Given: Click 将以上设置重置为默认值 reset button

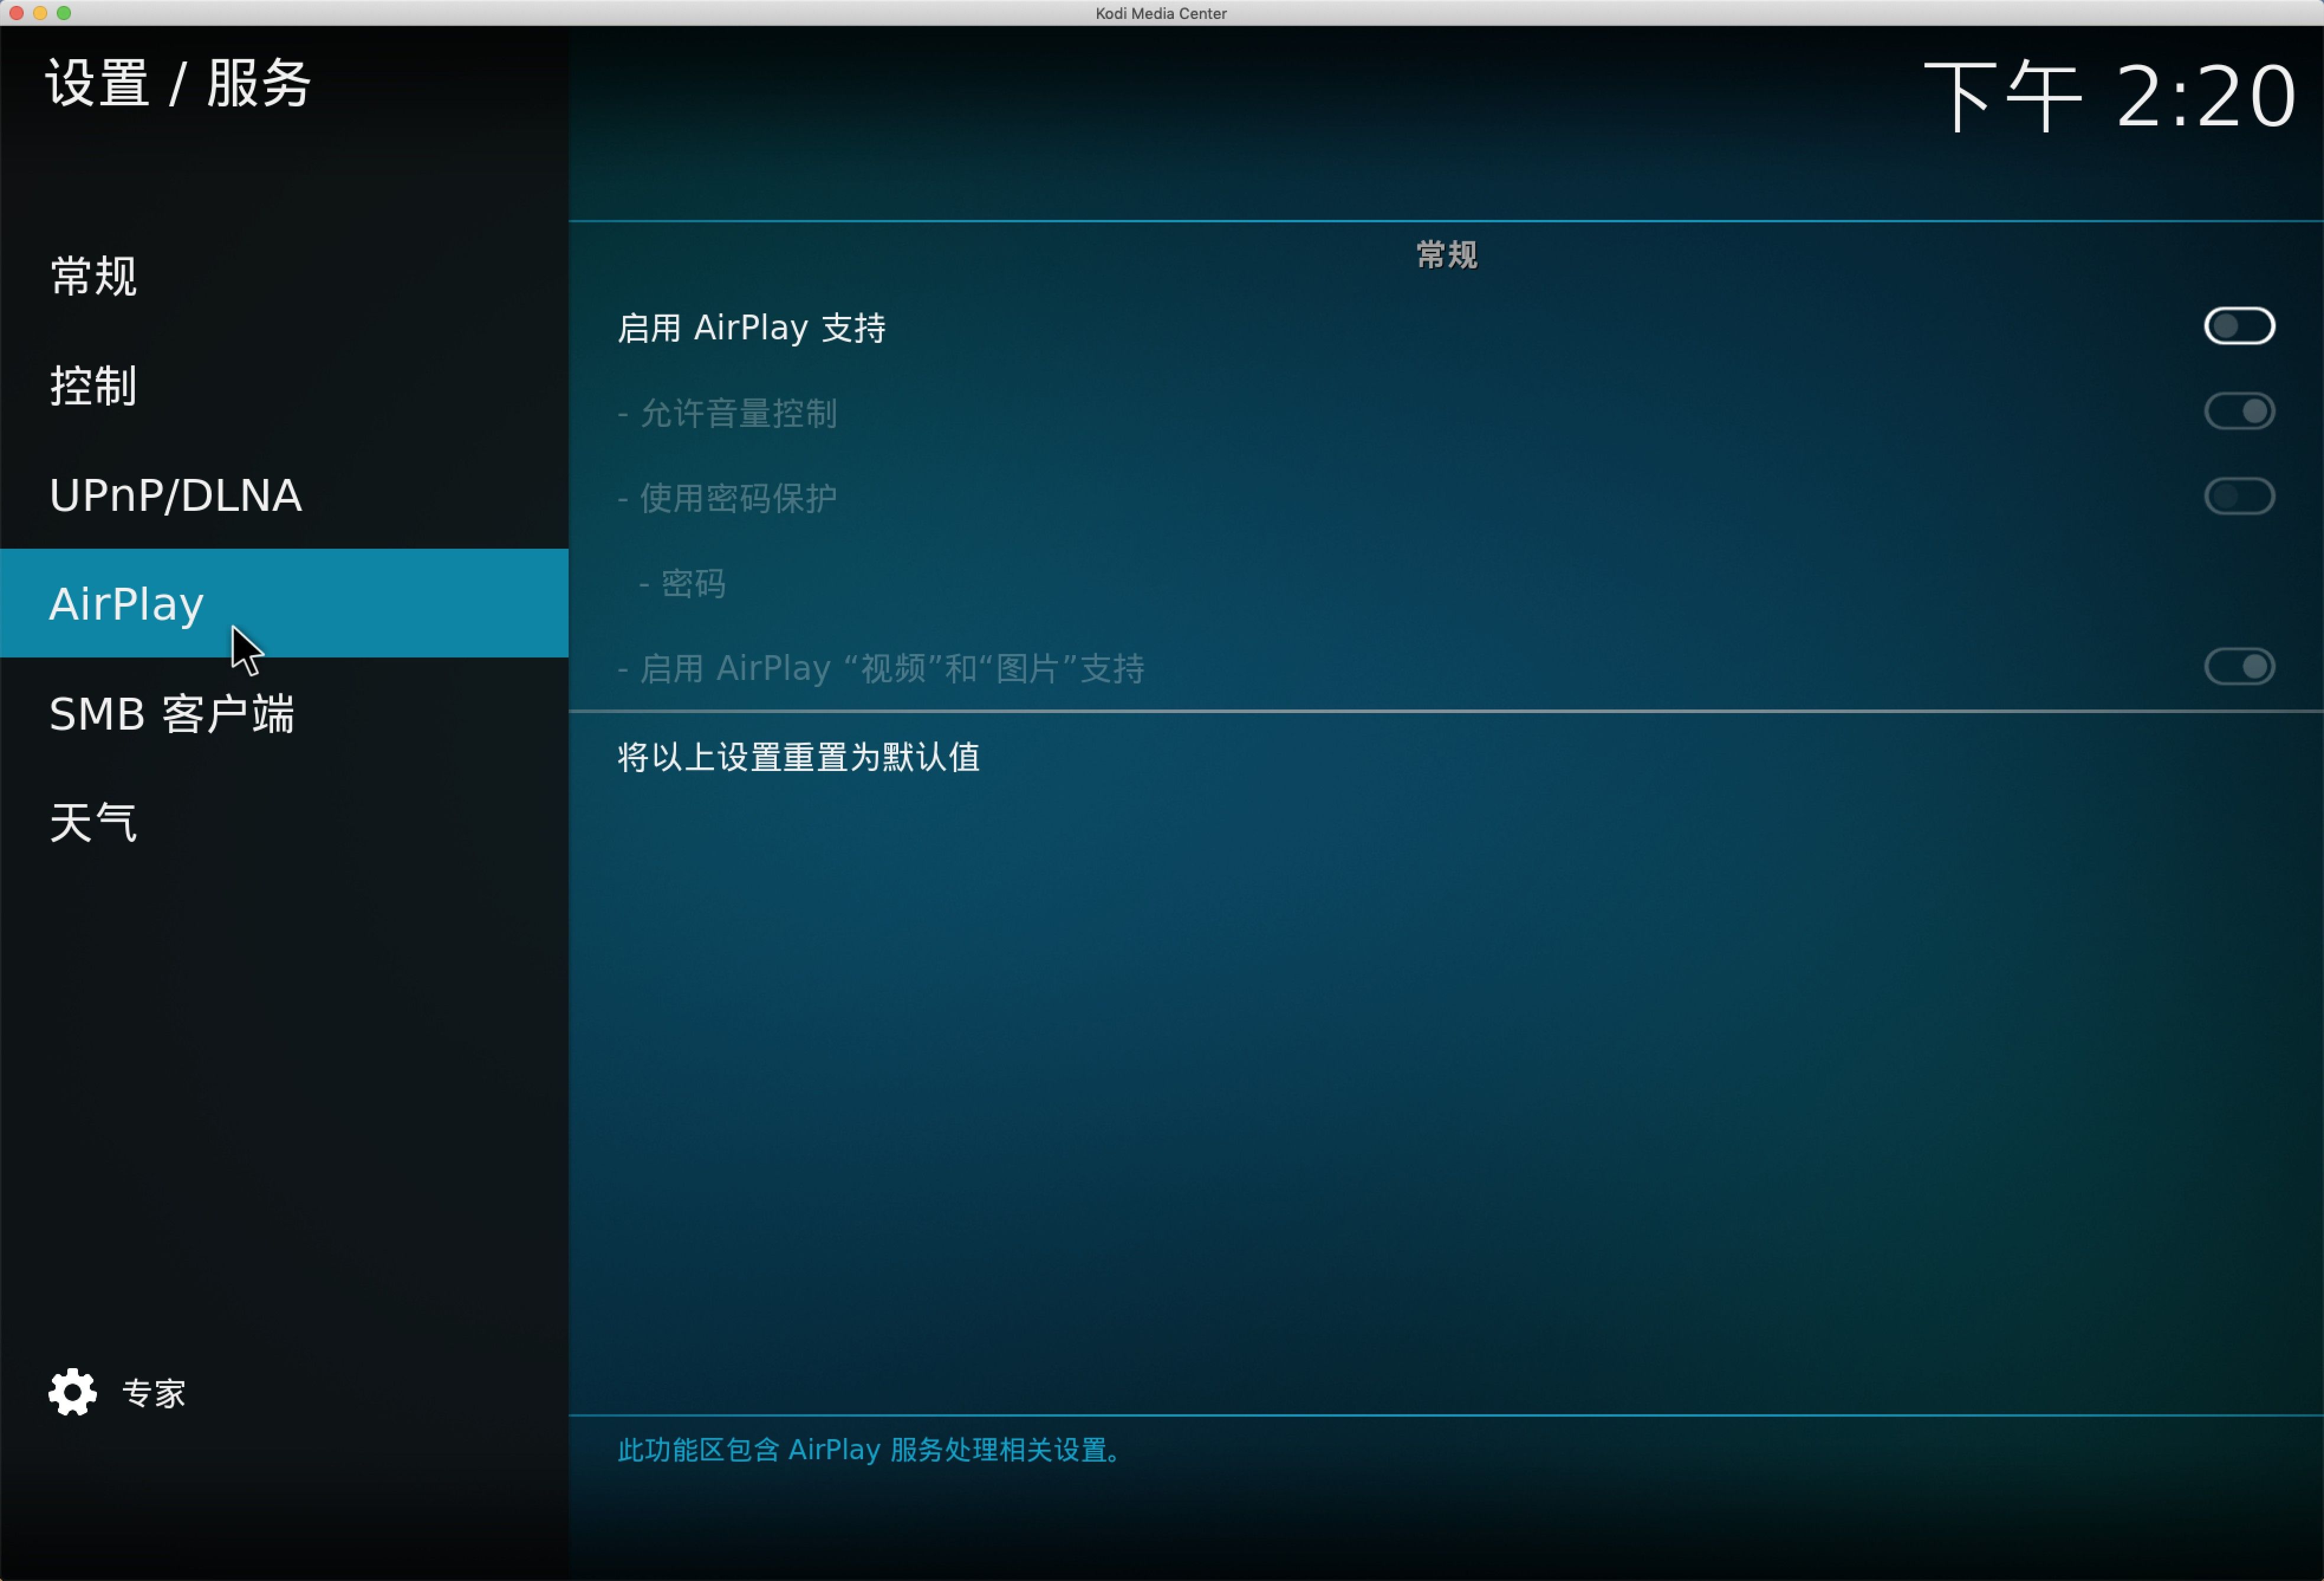Looking at the screenshot, I should click(798, 757).
